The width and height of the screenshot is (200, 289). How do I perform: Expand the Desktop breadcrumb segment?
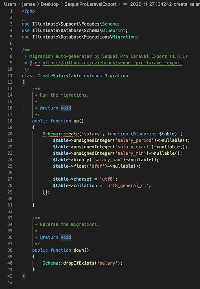(x=50, y=4)
